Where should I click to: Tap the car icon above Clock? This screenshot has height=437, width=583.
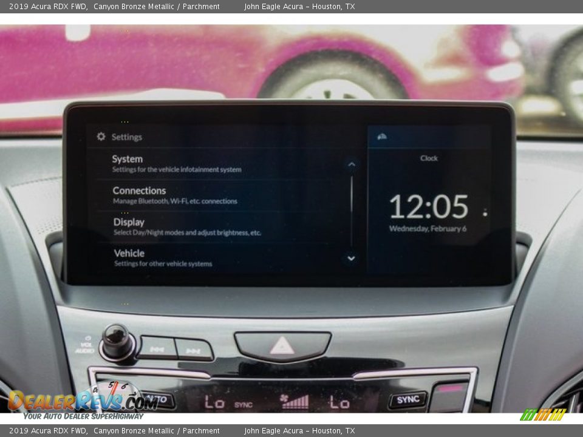[382, 137]
